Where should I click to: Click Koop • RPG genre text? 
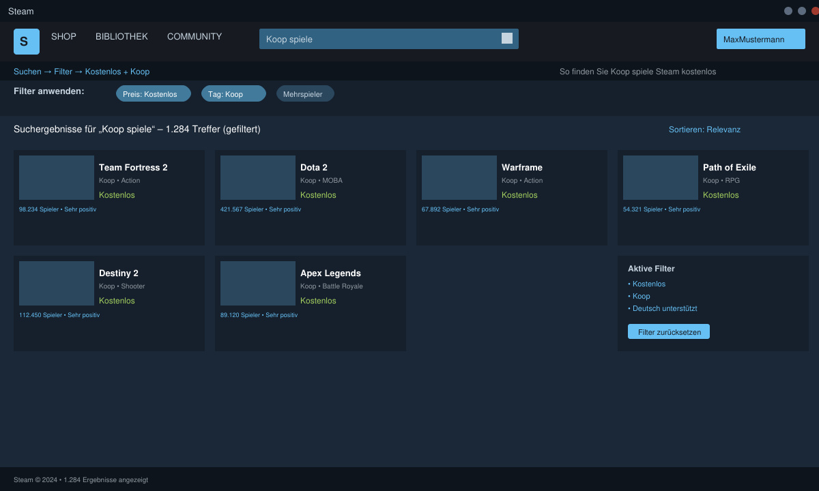[x=721, y=181]
